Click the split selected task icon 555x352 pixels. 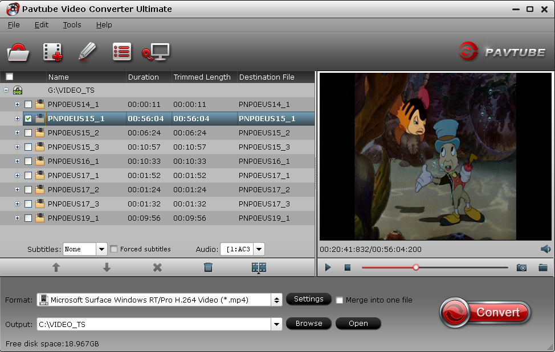click(x=259, y=268)
